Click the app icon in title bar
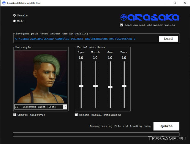The width and height of the screenshot is (190, 144). click(4, 3)
